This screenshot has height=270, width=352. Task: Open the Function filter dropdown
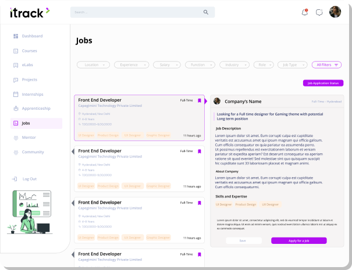200,65
